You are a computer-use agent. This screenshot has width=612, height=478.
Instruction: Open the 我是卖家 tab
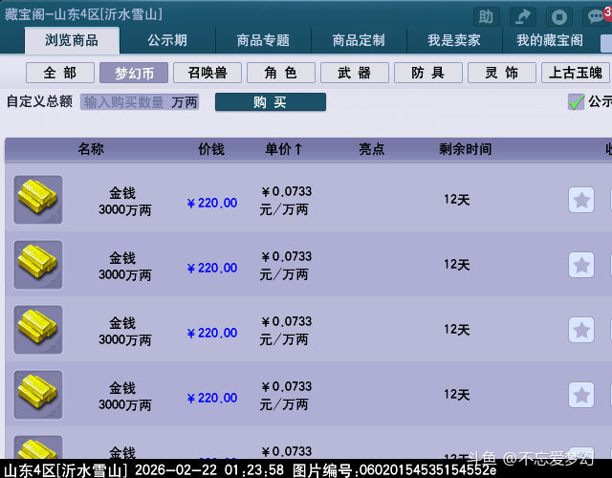click(454, 41)
